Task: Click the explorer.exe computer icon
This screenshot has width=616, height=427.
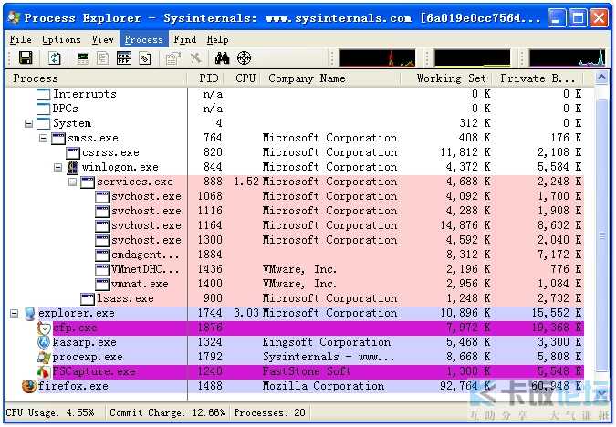Action: pyautogui.click(x=29, y=314)
